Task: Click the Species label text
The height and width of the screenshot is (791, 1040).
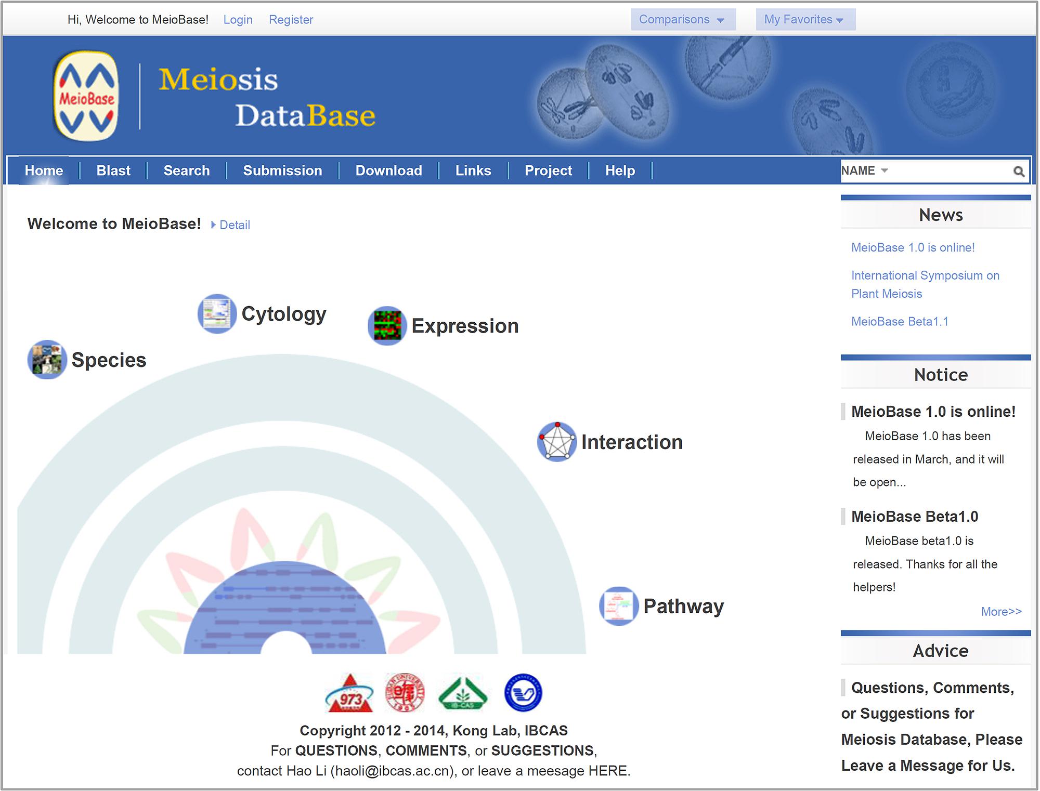Action: click(x=109, y=360)
